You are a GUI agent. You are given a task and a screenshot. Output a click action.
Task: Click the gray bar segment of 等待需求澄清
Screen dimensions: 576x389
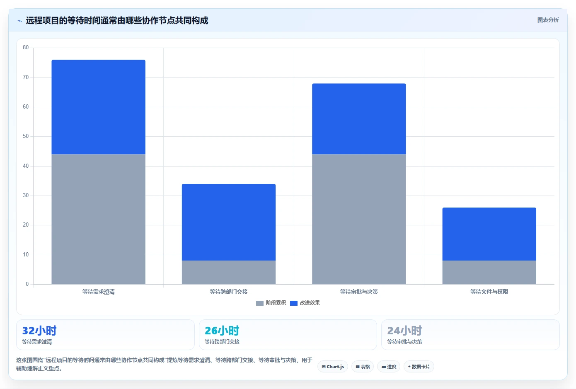click(98, 219)
